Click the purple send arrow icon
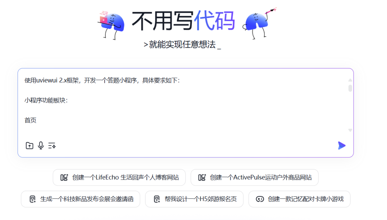The image size is (387, 220). pyautogui.click(x=341, y=145)
